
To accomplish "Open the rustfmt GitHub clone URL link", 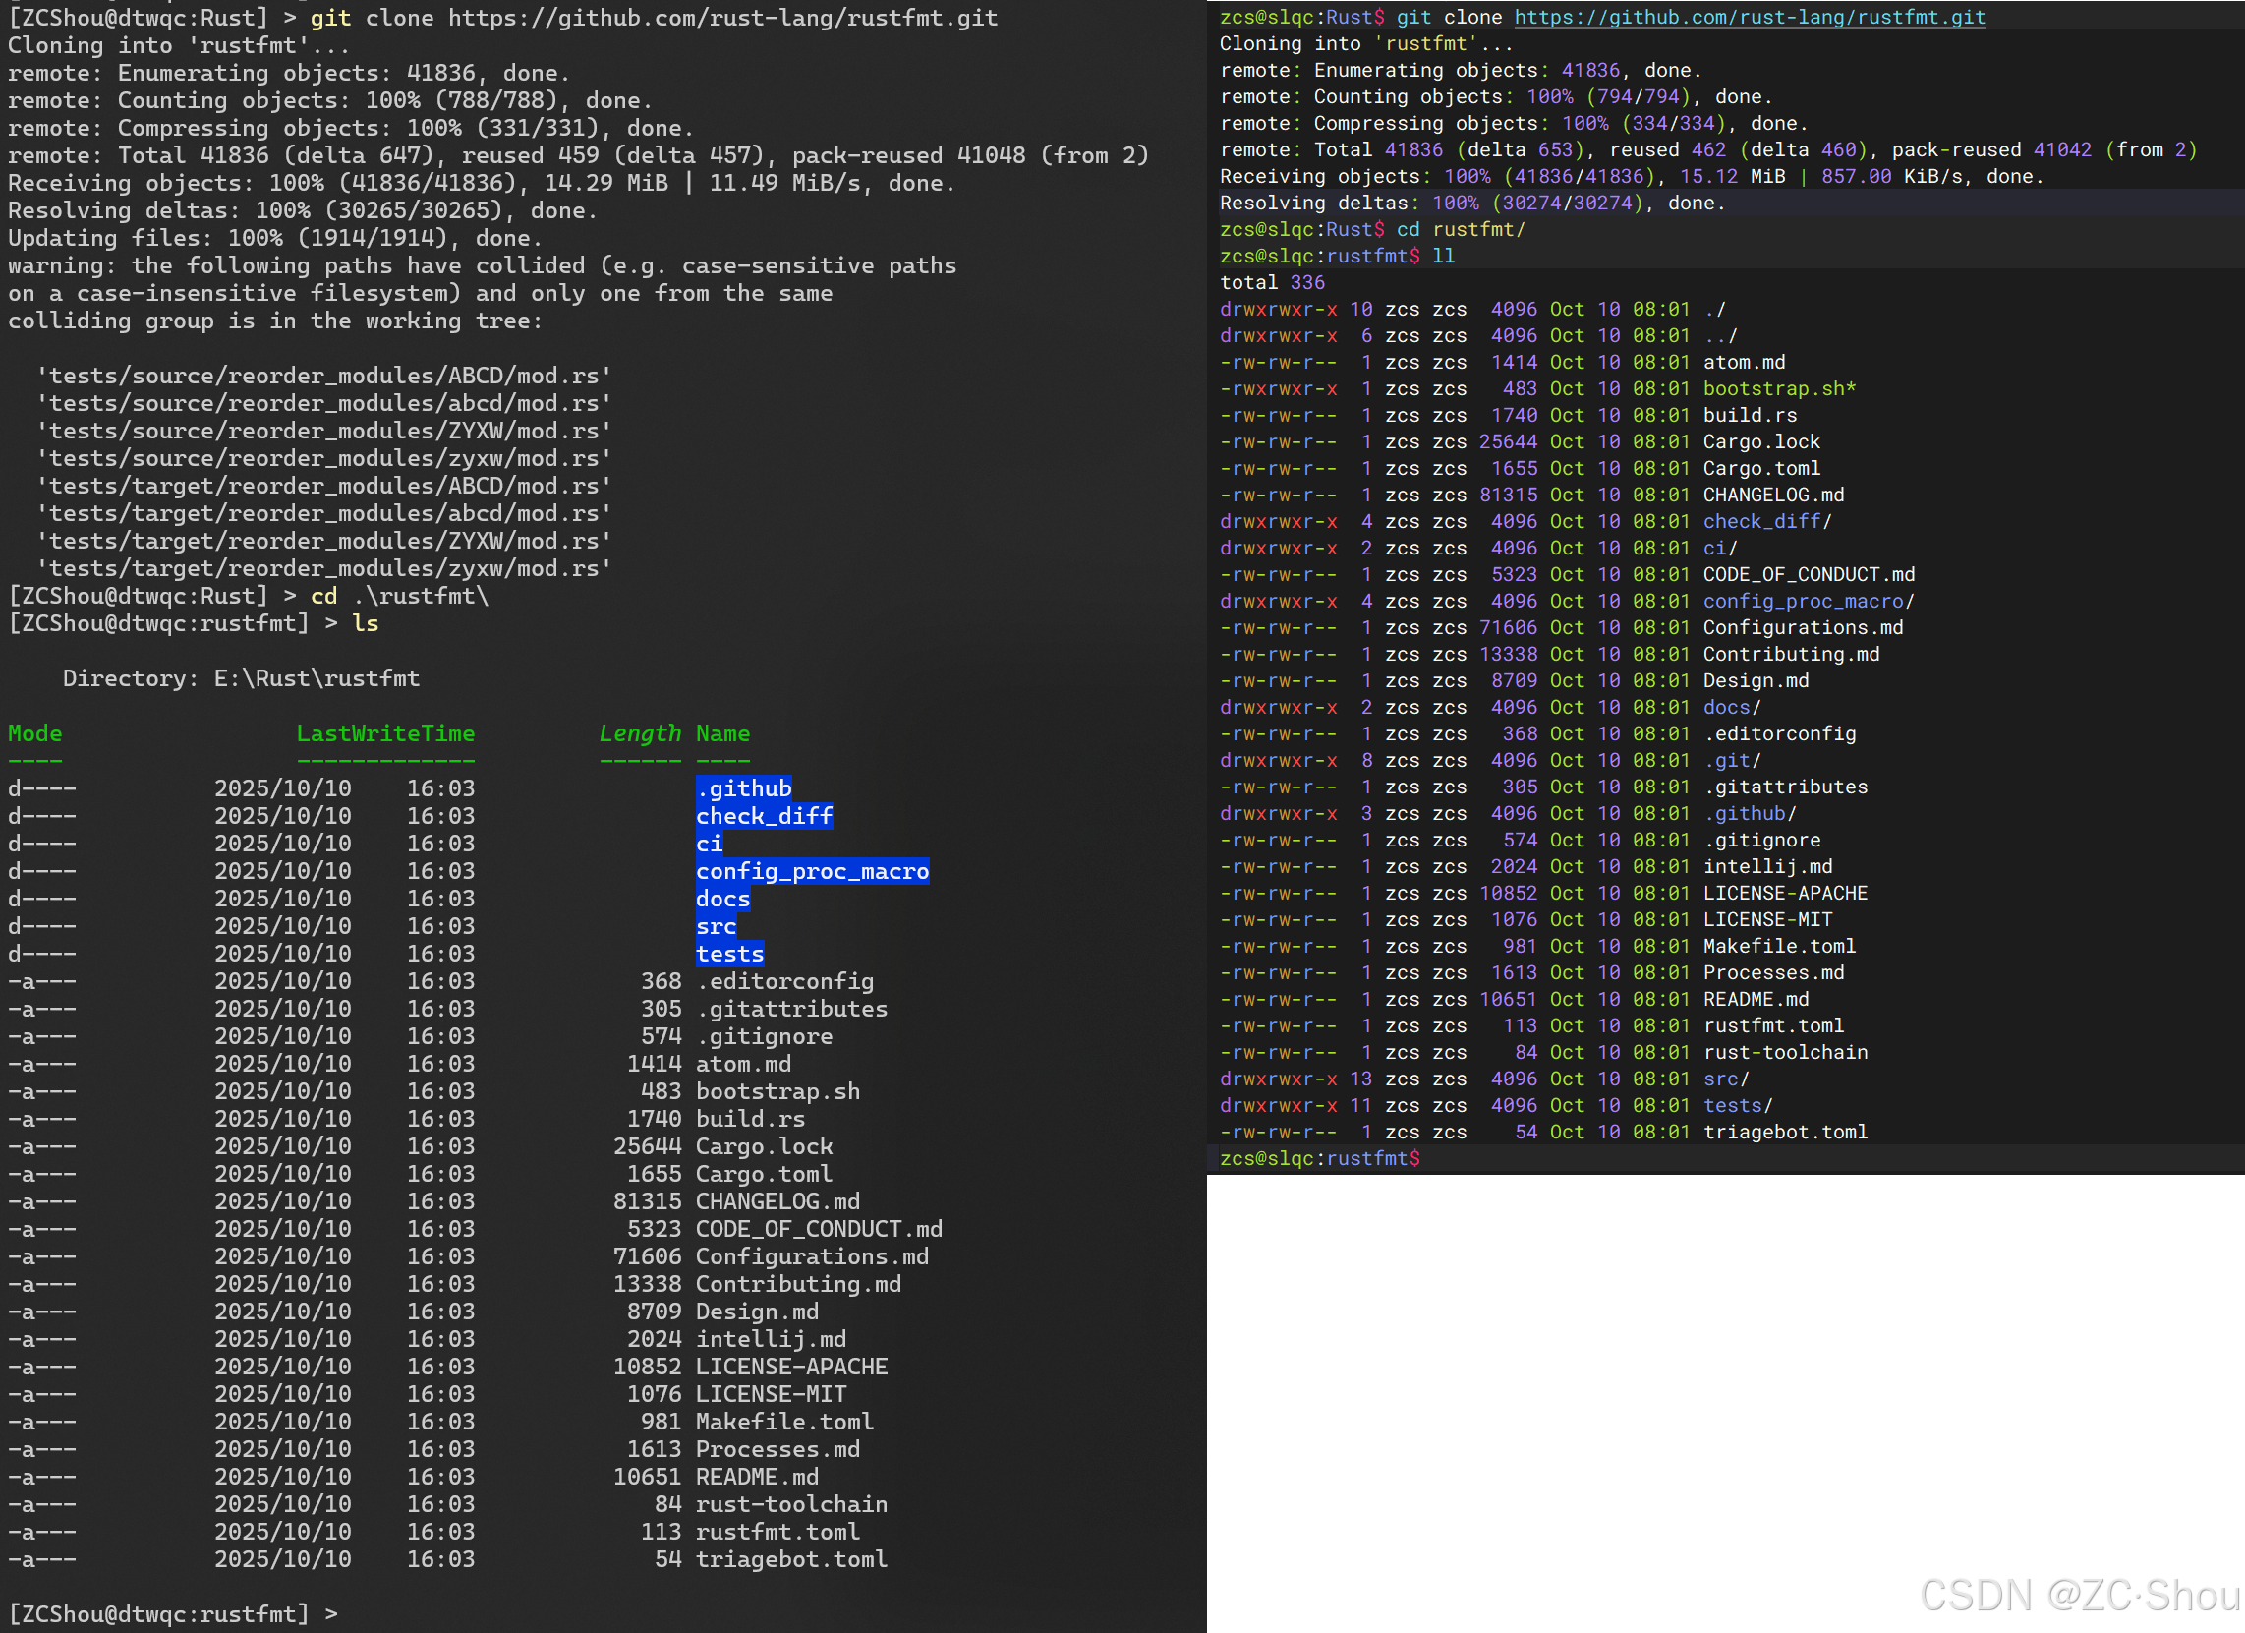I will point(1749,17).
